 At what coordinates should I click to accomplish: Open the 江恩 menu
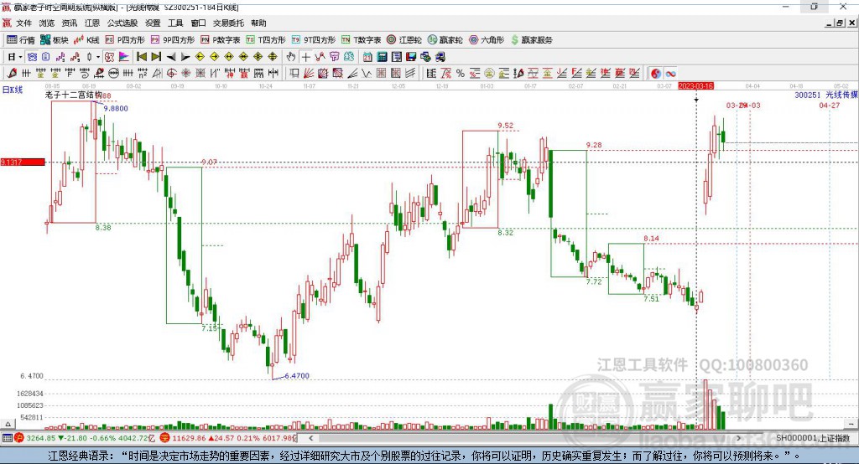[92, 23]
